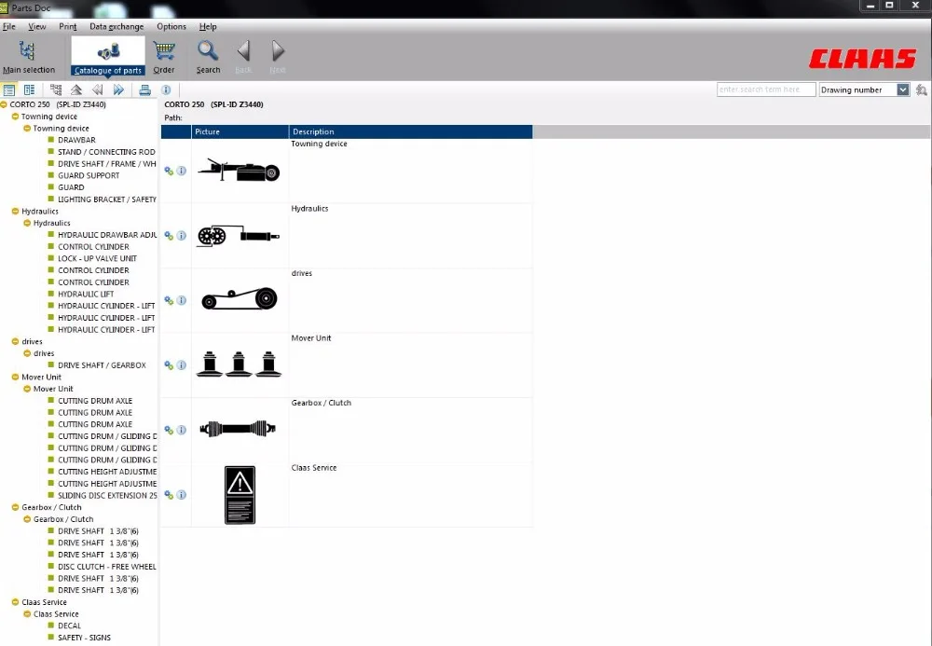932x646 pixels.
Task: Click the Picture column header
Action: pyautogui.click(x=240, y=131)
